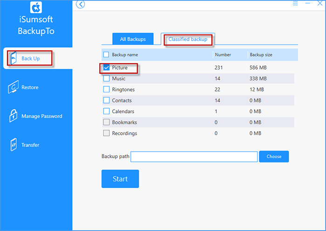Screen dimensions: 326x231
Task: Click the 338 MB size value
Action: point(258,78)
